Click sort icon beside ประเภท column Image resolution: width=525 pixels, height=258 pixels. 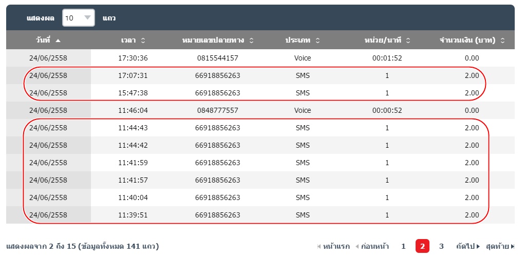click(x=317, y=41)
